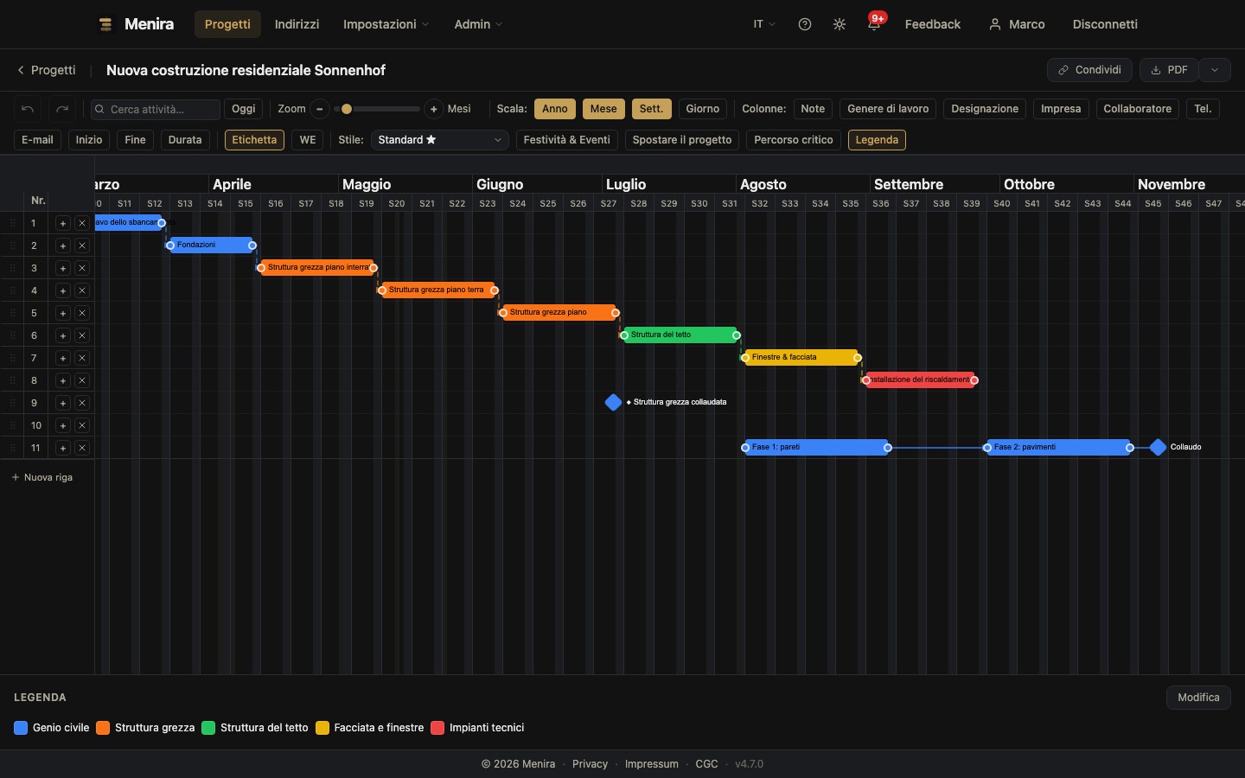The height and width of the screenshot is (778, 1245).
Task: Open the Feedback menu item
Action: [932, 24]
